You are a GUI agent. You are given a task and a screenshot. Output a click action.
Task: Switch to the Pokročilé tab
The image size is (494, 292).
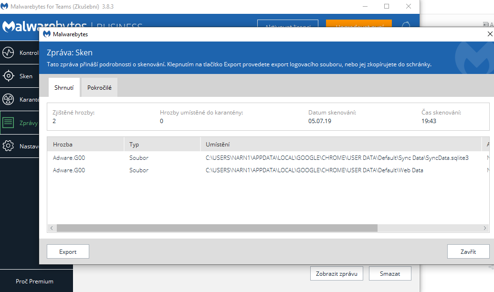(x=99, y=88)
